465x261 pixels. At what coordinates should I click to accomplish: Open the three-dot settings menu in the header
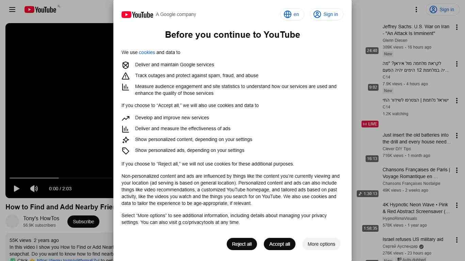coord(416,10)
